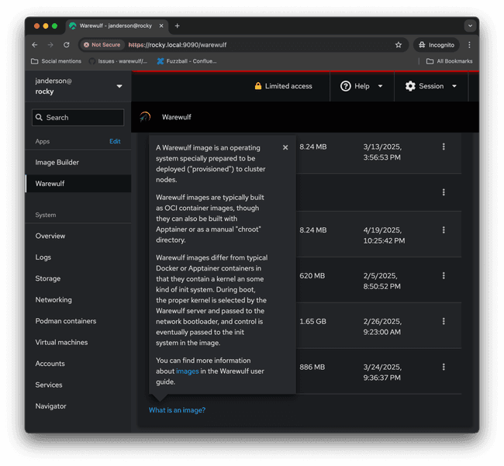Expand the Help dropdown menu
The height and width of the screenshot is (466, 504).
[x=361, y=86]
